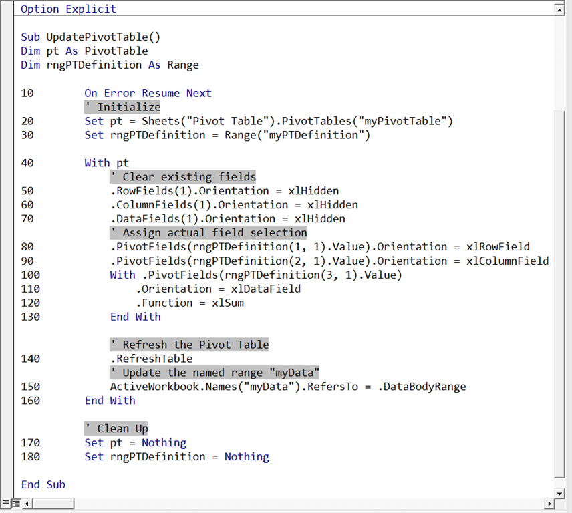572x513 pixels.
Task: Click ' Refresh the Pivot Table comment
Action: click(x=189, y=345)
